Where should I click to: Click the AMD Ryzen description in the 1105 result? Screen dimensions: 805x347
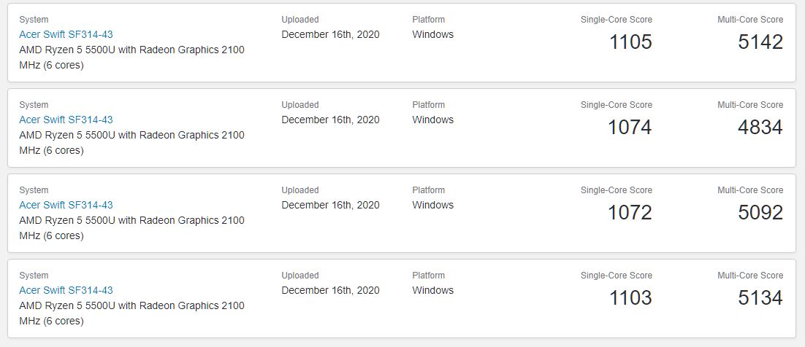pyautogui.click(x=131, y=50)
